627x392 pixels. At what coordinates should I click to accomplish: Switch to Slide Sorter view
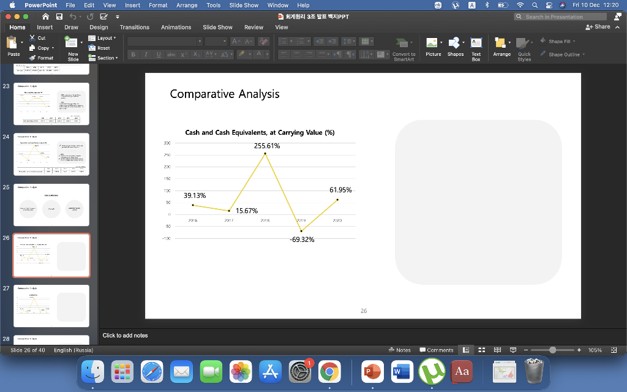pos(481,350)
